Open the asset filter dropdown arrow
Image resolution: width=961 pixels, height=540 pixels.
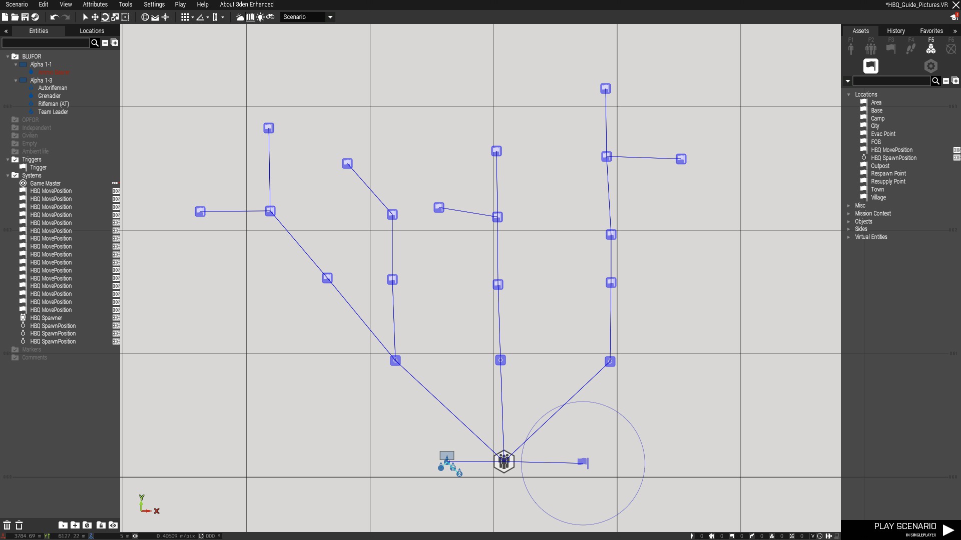(x=847, y=81)
